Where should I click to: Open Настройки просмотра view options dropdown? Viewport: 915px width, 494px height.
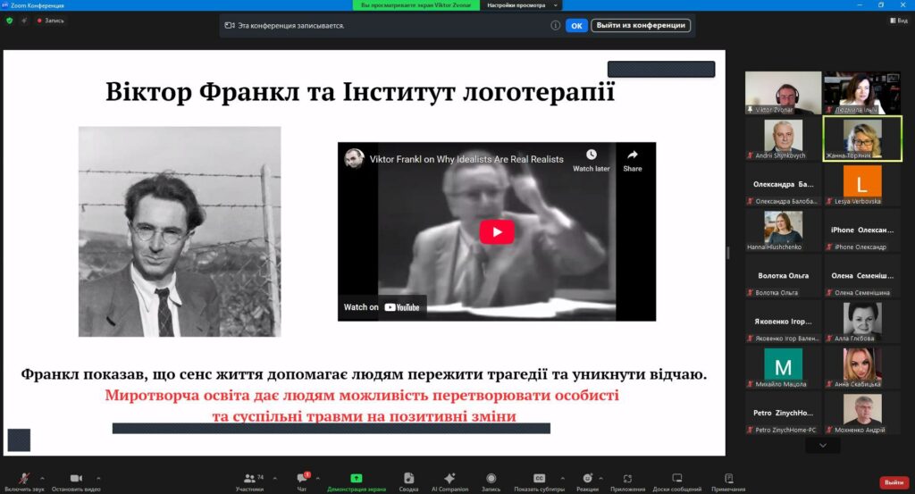coord(521,5)
